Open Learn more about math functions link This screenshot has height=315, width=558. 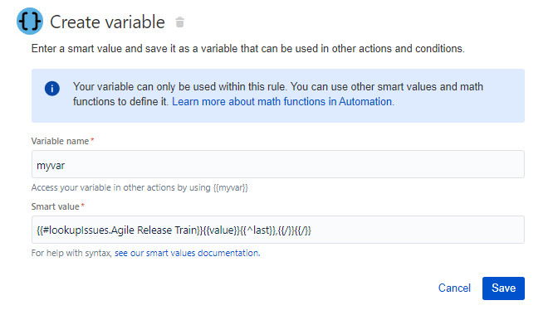pos(283,102)
